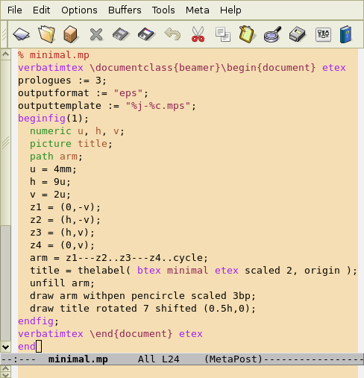This screenshot has height=378, width=364.
Task: Print buffer using the printer icon
Action: click(x=298, y=34)
